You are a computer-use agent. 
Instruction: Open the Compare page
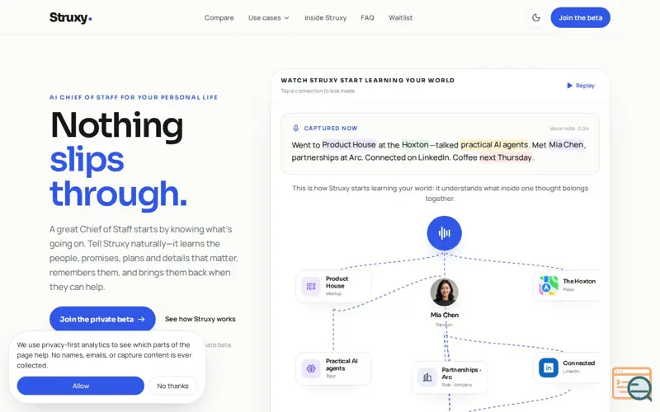pyautogui.click(x=219, y=17)
